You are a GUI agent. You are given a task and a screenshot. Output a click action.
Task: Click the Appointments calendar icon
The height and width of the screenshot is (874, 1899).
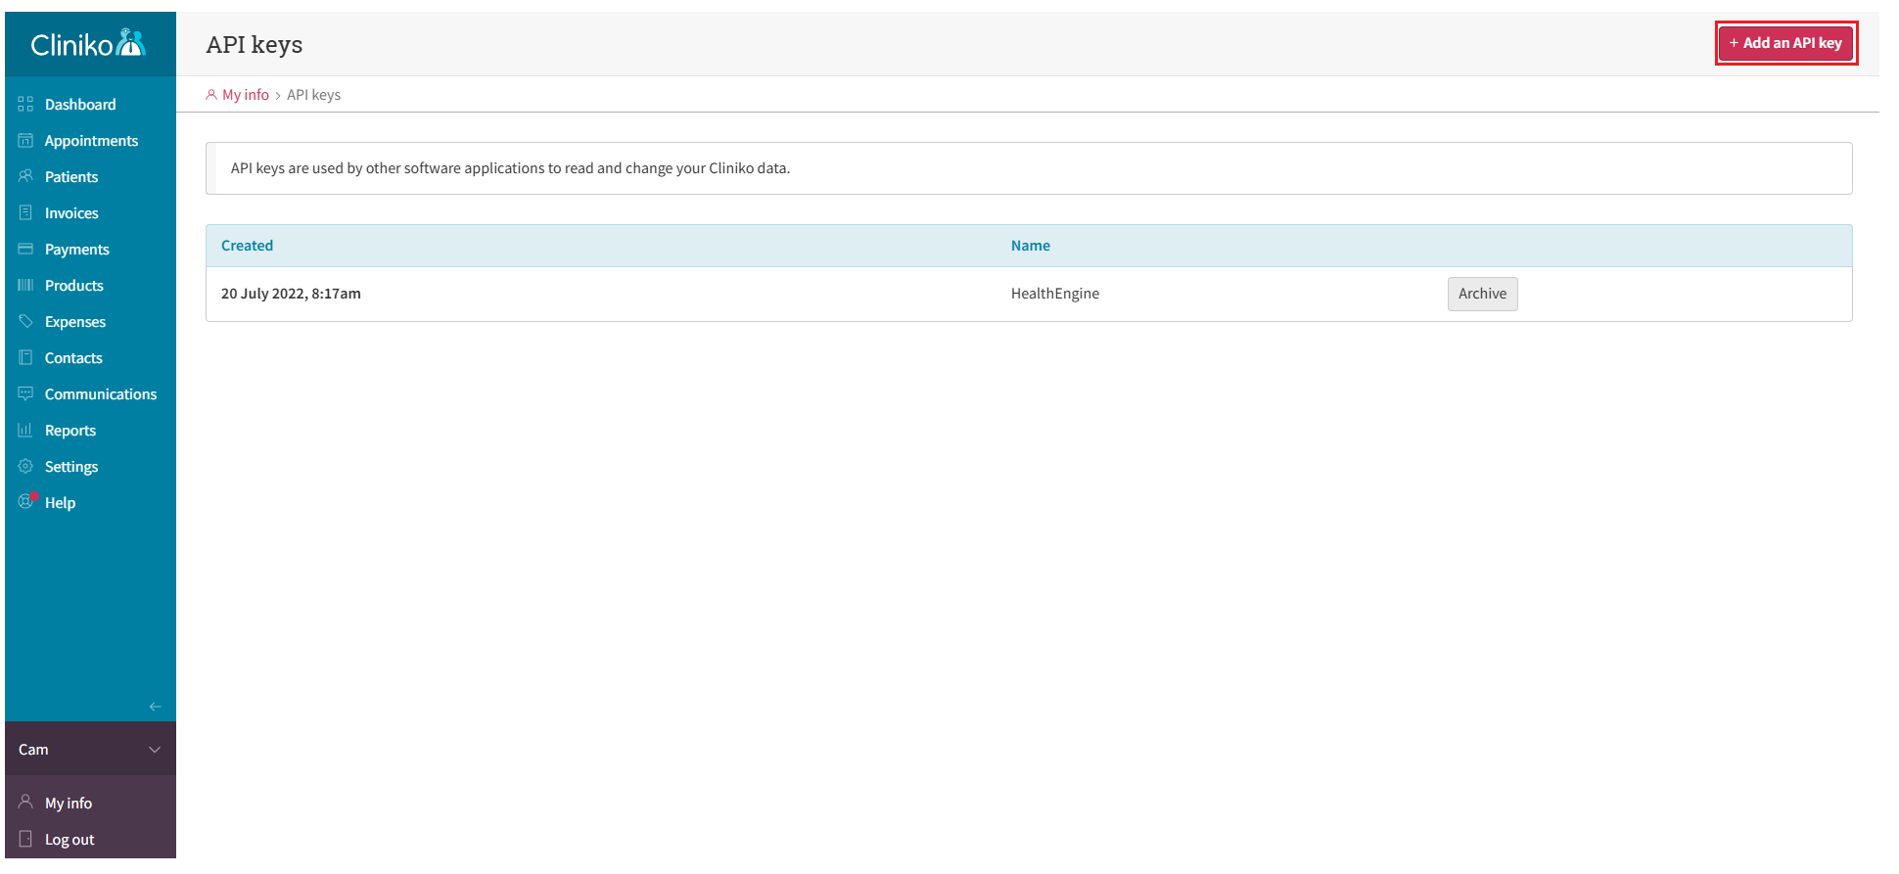pyautogui.click(x=25, y=141)
